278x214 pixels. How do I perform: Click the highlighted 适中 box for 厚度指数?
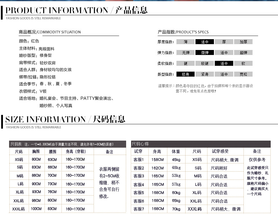(x=205, y=42)
